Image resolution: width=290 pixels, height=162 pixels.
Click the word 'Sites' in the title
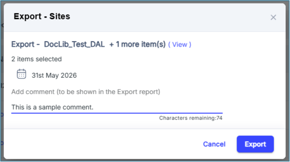click(60, 16)
